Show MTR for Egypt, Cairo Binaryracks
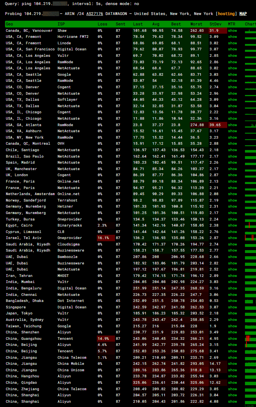This screenshot has width=256, height=407. coord(233,225)
